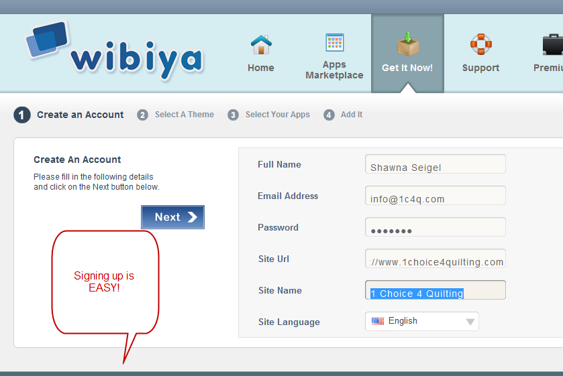
Task: Click the 'Create An Account' heading text
Action: pyautogui.click(x=77, y=160)
